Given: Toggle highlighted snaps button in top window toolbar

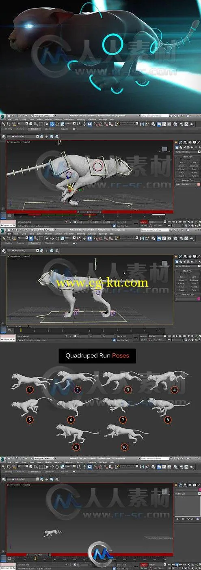Looking at the screenshot, I should point(90,124).
